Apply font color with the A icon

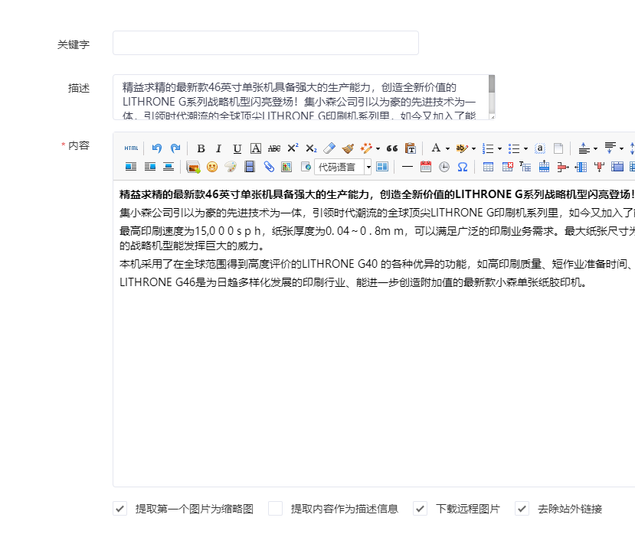436,148
